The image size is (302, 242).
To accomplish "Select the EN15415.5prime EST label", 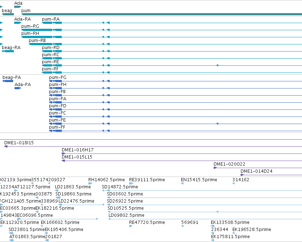I will (199, 180).
